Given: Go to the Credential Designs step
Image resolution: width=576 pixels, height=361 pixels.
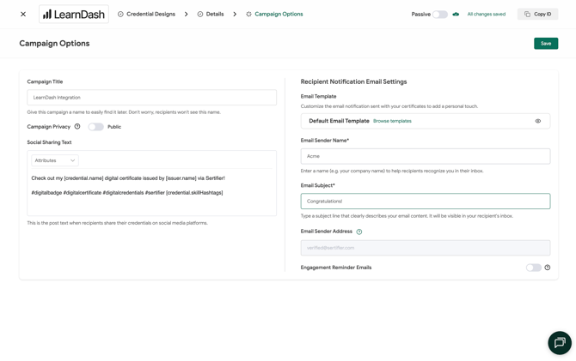Looking at the screenshot, I should [x=146, y=14].
